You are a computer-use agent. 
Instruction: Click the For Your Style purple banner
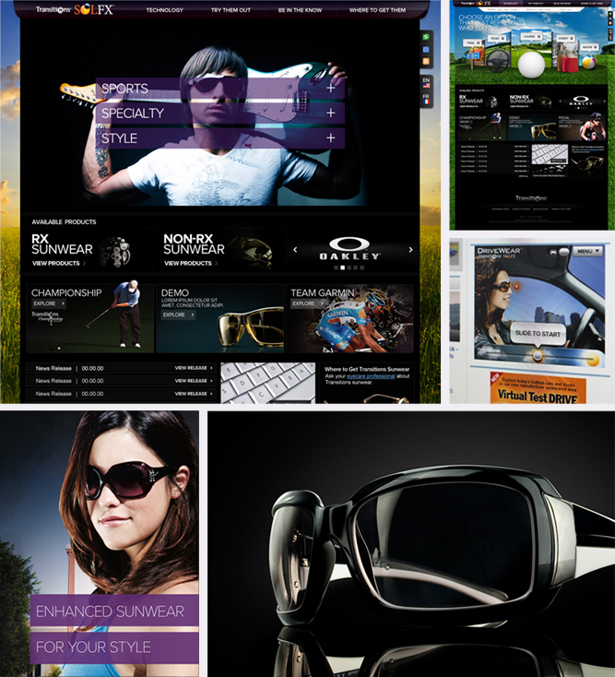[x=114, y=647]
